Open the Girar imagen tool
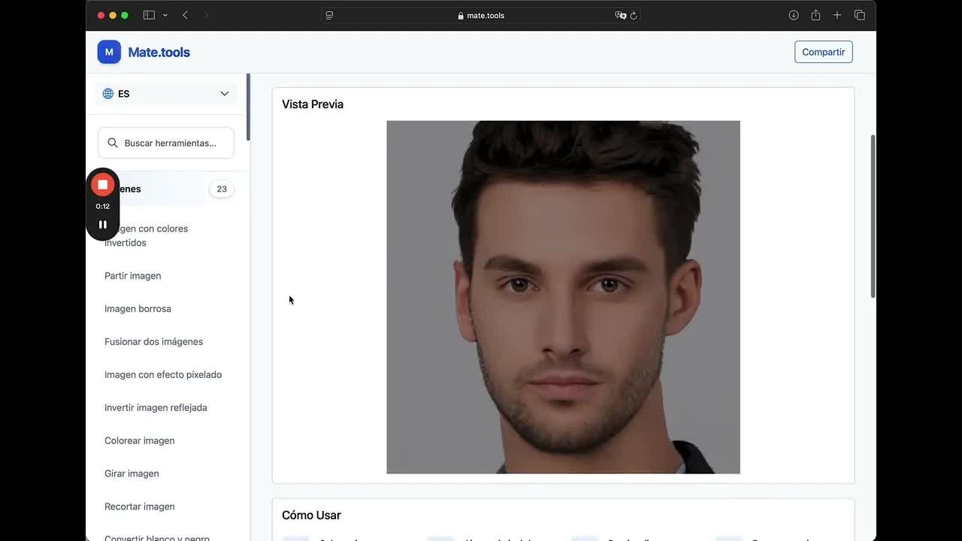This screenshot has width=962, height=541. pyautogui.click(x=132, y=474)
